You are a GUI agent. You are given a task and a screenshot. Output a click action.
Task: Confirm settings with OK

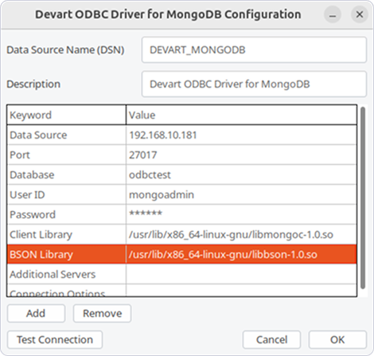[337, 340]
